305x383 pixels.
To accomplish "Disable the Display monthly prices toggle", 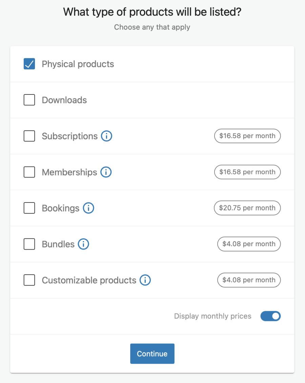I will [270, 316].
